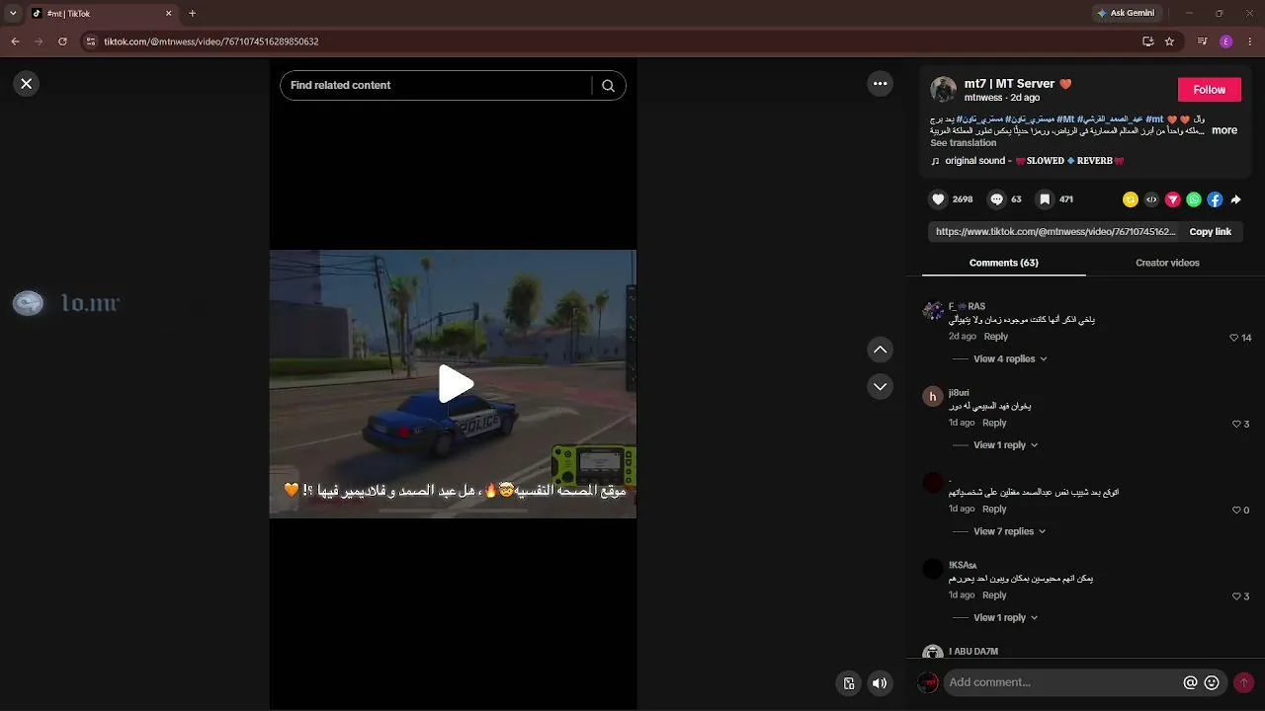Open ji8uri's profile avatar

pyautogui.click(x=932, y=396)
